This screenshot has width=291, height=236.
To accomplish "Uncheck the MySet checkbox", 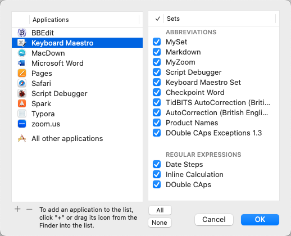I will [x=157, y=42].
